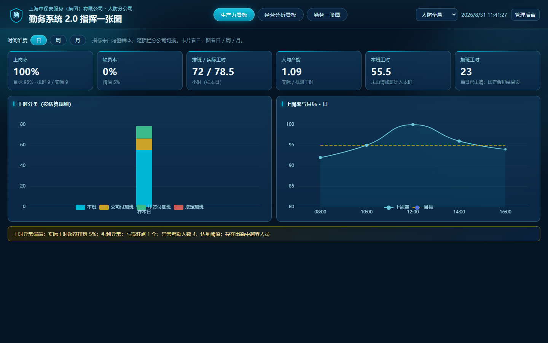Open the 管理后台 button
Viewport: 548px width, 343px height.
coord(525,15)
